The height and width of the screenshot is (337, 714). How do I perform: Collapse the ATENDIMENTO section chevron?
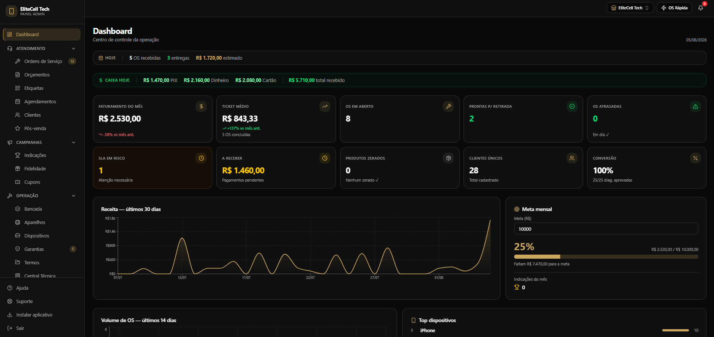point(73,48)
